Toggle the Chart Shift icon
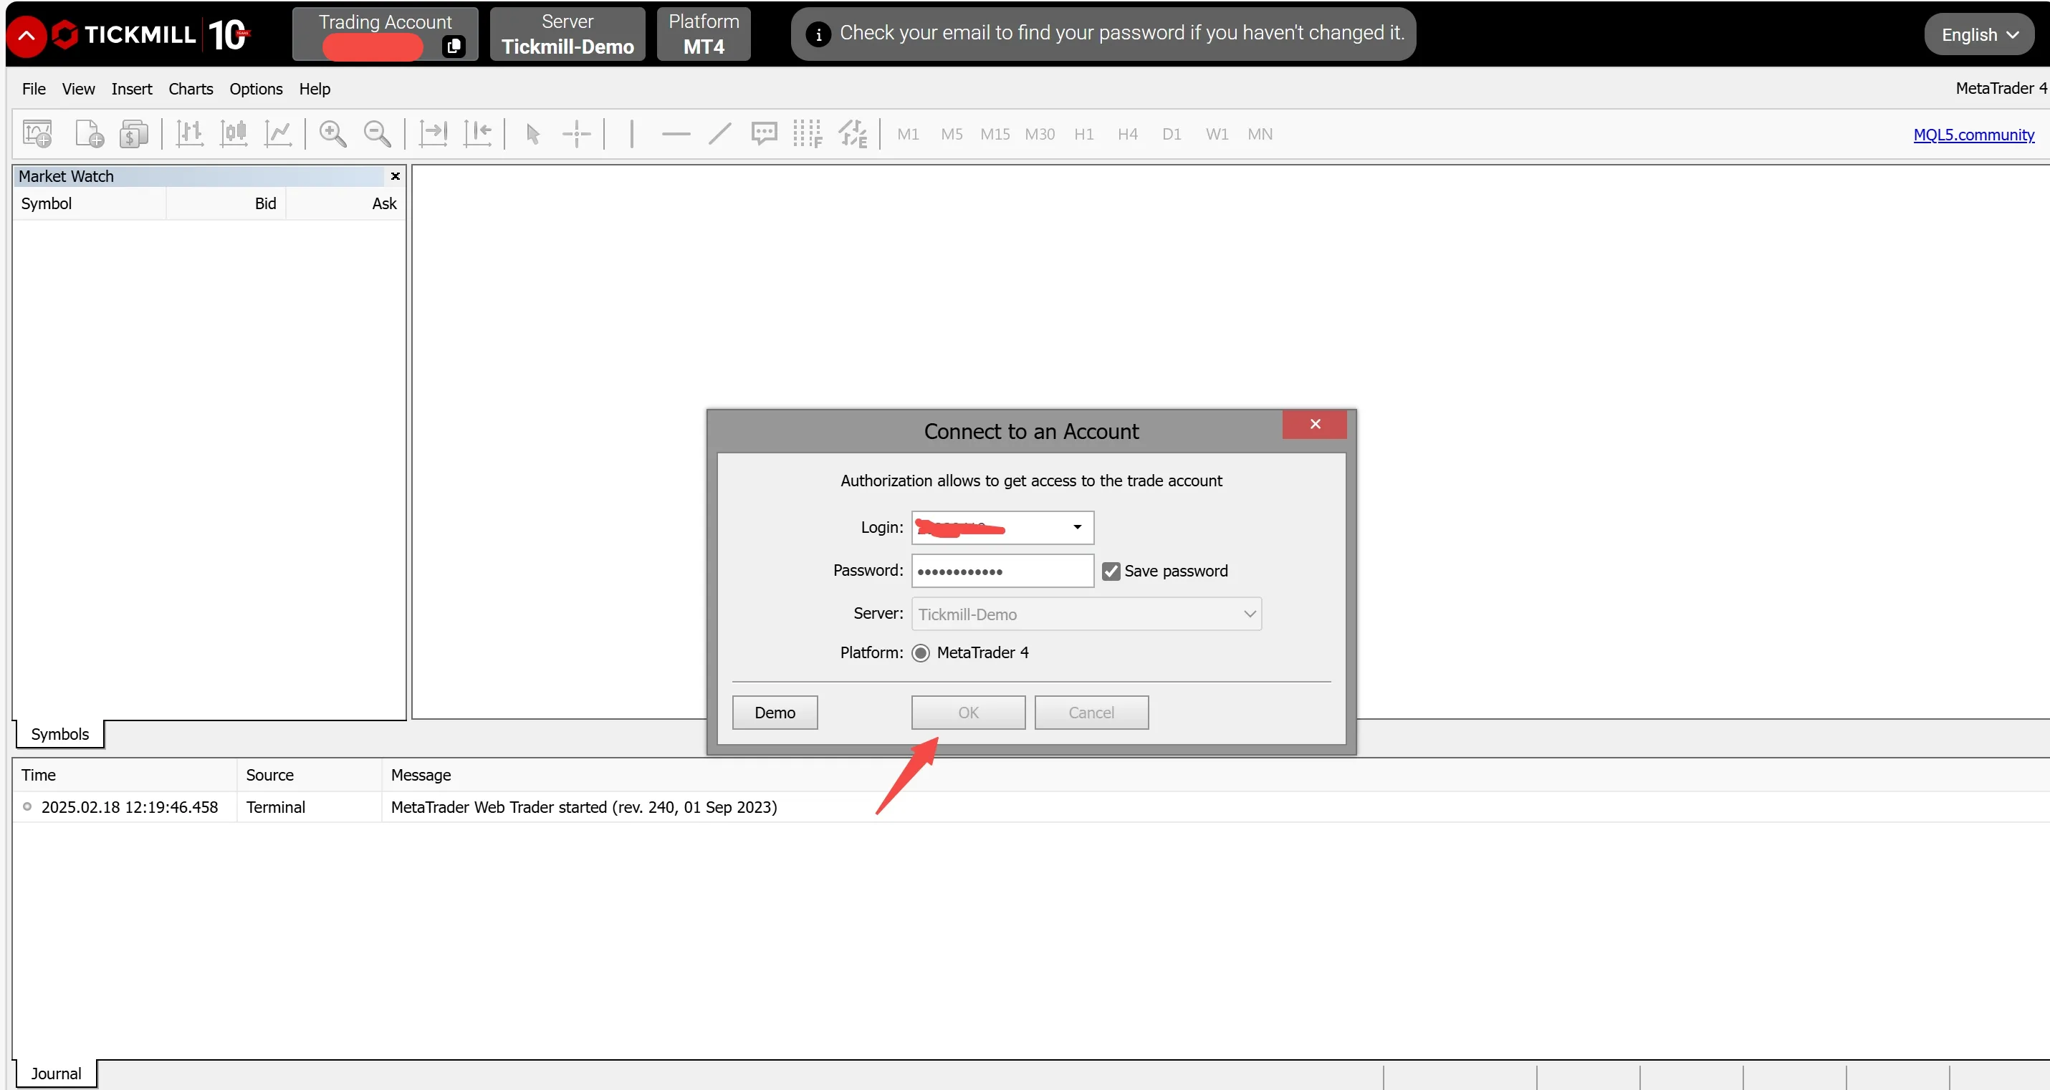Viewport: 2050px width, 1090px height. coord(477,134)
